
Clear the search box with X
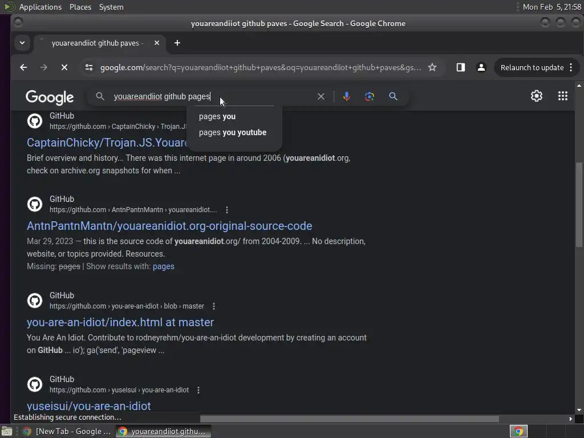point(321,96)
